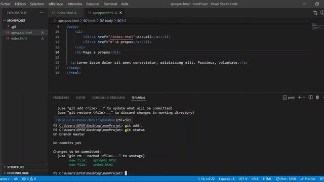Open the terminal launch profile dropdown arrow

click(304, 98)
